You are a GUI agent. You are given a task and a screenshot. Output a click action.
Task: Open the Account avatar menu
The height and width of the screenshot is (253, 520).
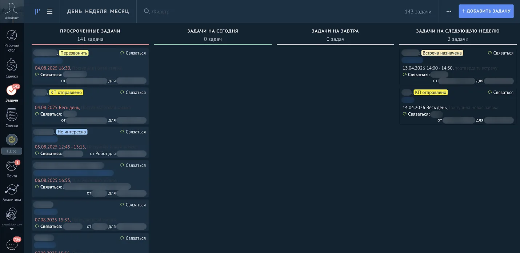pos(12,11)
